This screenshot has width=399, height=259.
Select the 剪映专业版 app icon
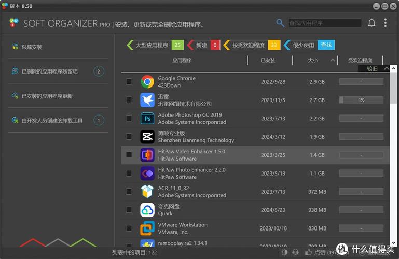tap(147, 137)
